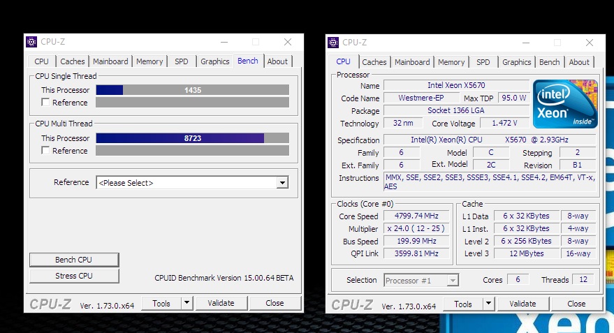Open Graphics tab in Bench window
This screenshot has width=614, height=333.
pyautogui.click(x=215, y=61)
